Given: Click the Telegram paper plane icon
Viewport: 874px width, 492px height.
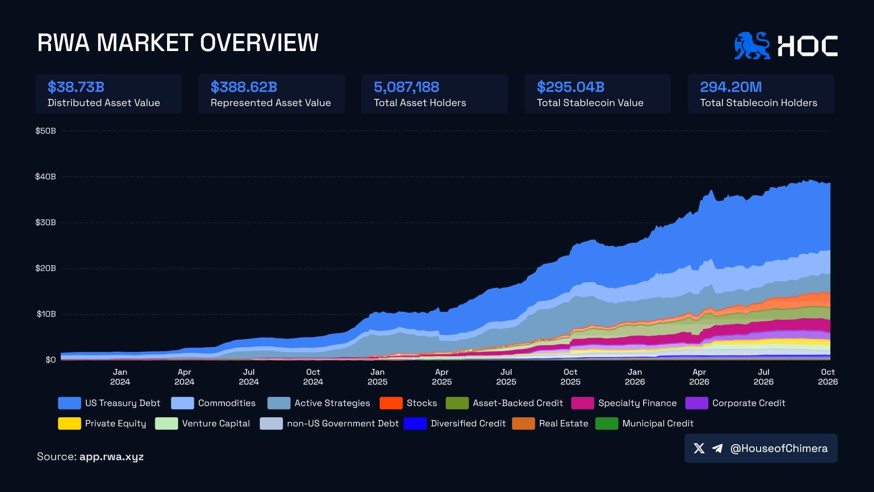Looking at the screenshot, I should point(717,448).
